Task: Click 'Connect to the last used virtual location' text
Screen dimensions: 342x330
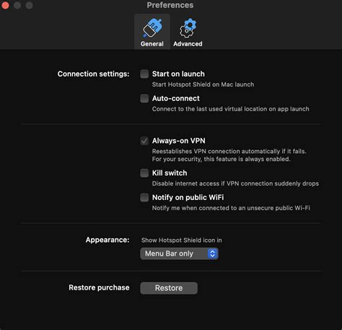Action: (231, 109)
